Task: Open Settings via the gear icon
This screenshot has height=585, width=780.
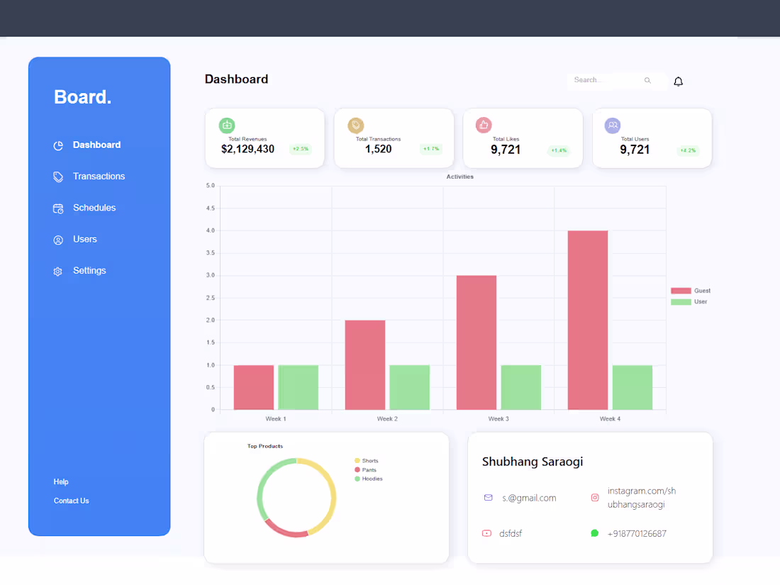Action: tap(57, 270)
